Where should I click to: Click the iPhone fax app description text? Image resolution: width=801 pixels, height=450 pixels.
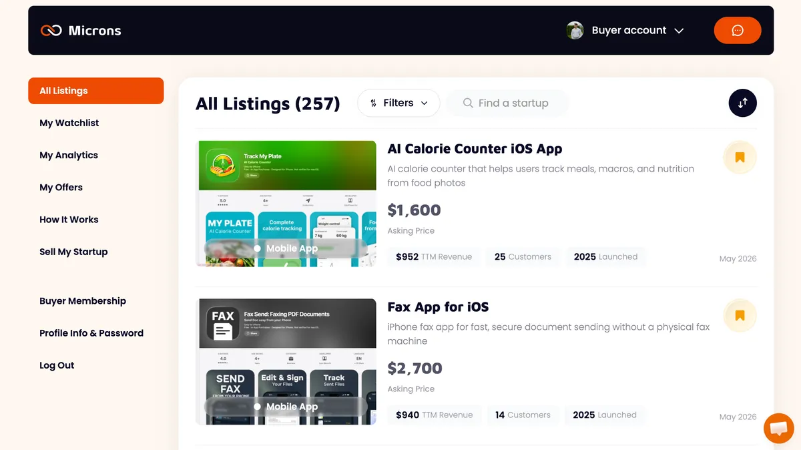(549, 334)
